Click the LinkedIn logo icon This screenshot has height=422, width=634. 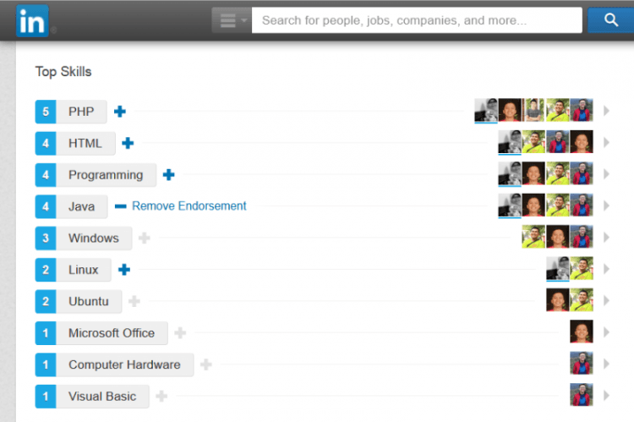pyautogui.click(x=32, y=21)
